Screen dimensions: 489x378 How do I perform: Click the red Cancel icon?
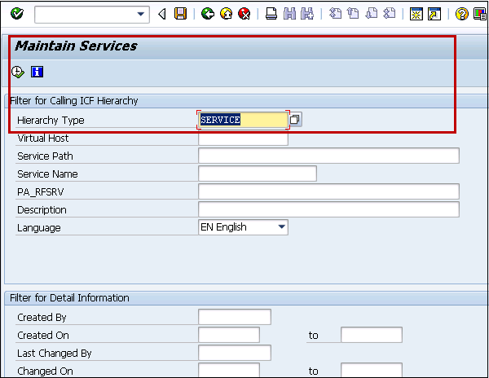click(244, 14)
